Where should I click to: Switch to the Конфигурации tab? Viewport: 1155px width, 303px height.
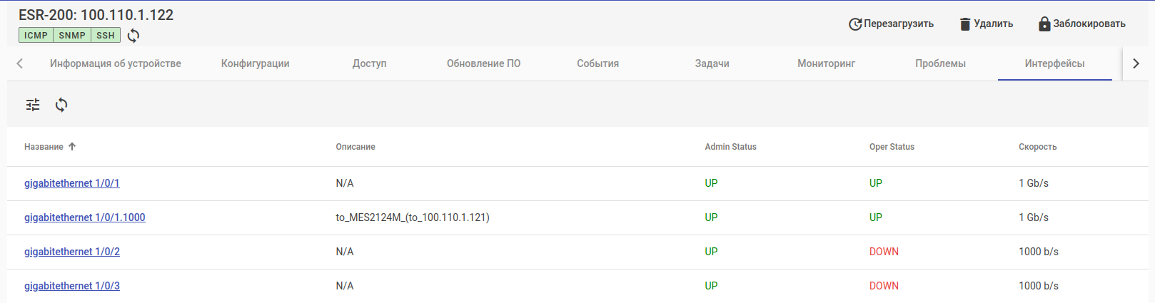point(256,63)
